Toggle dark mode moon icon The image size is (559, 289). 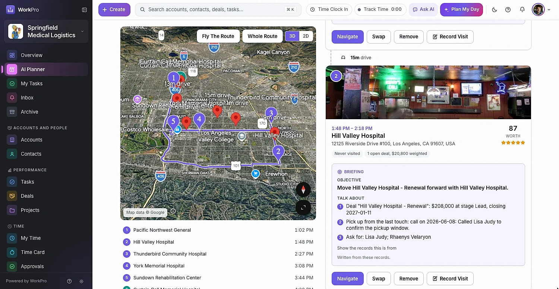495,10
